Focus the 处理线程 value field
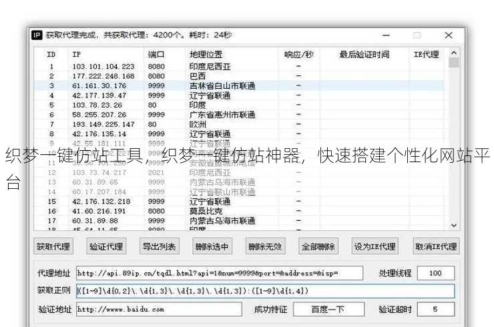The image size is (494, 327). (x=436, y=273)
